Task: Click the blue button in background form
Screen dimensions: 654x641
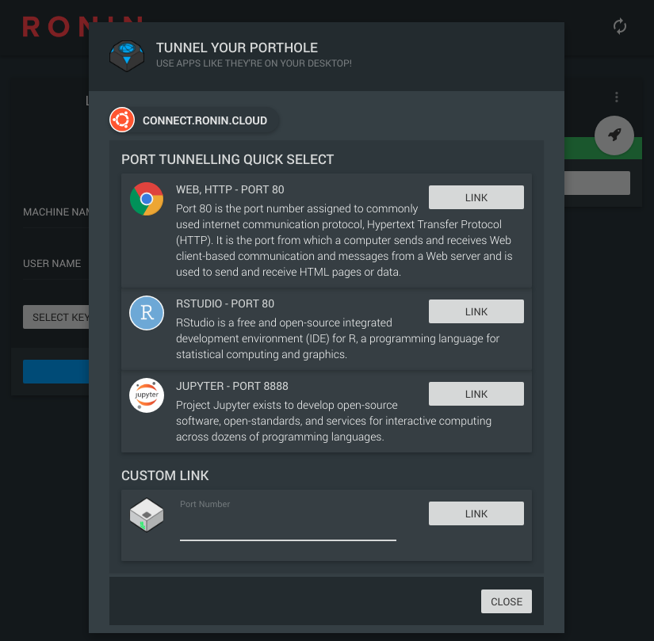Action: 56,372
